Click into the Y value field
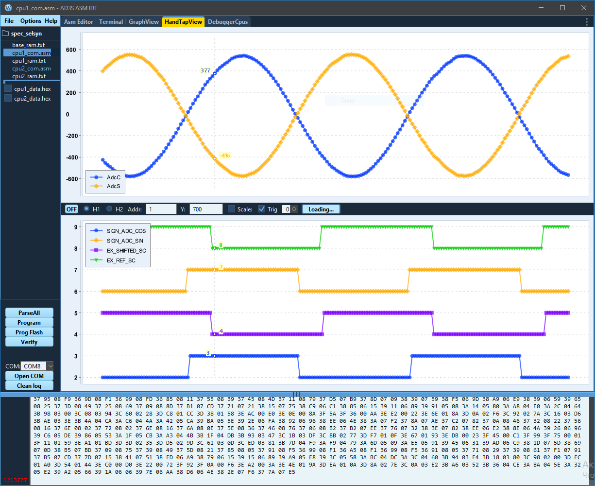The image size is (595, 486). [x=206, y=209]
